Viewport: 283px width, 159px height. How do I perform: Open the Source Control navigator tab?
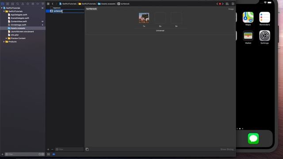(x=8, y=4)
